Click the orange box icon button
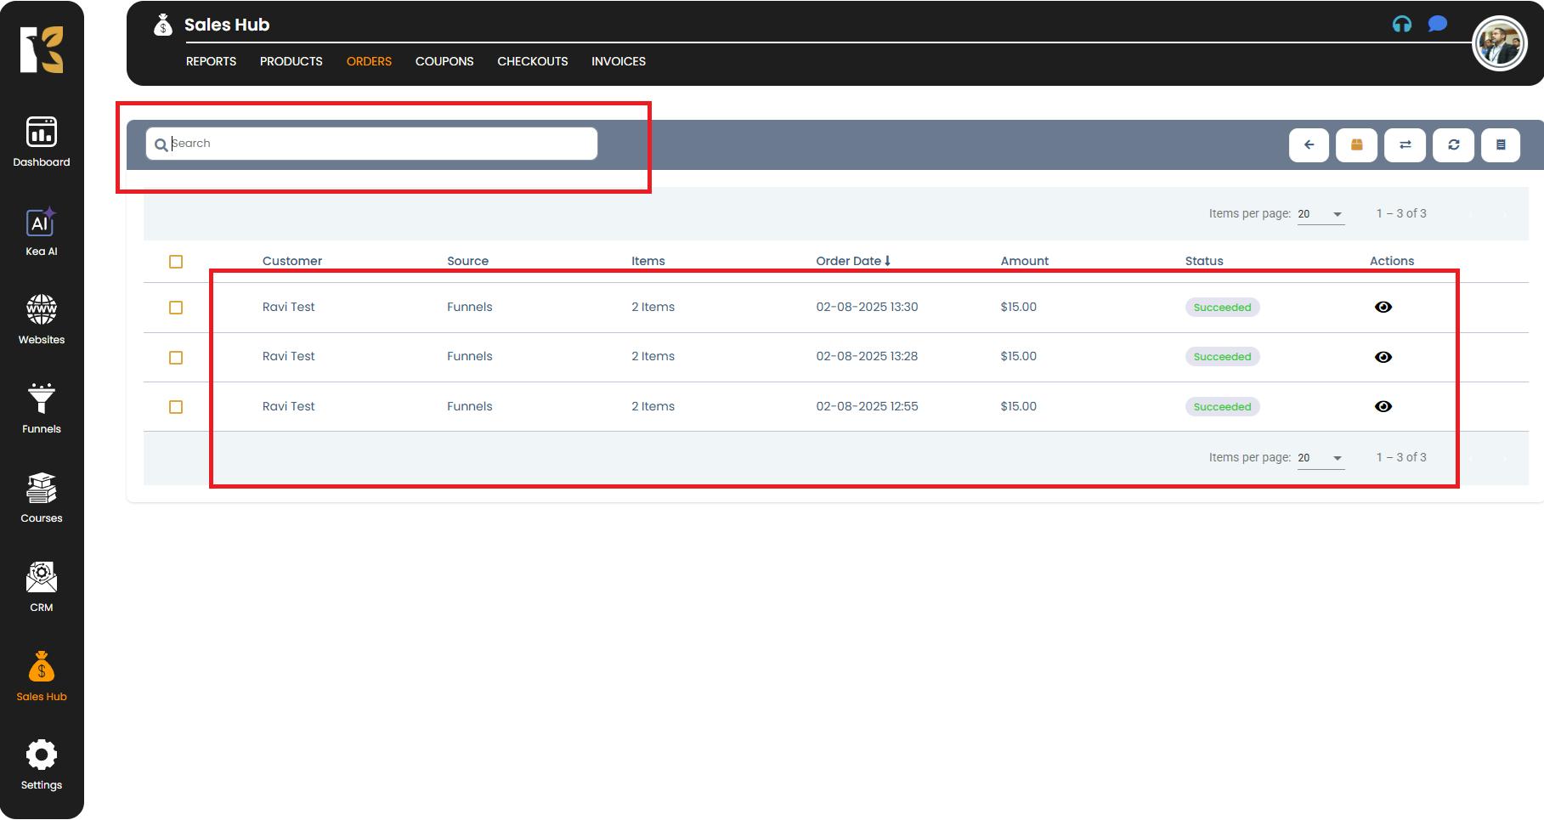 1356,144
